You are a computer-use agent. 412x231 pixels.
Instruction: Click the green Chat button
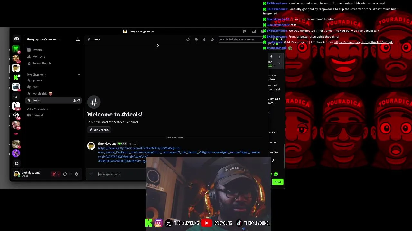[278, 182]
